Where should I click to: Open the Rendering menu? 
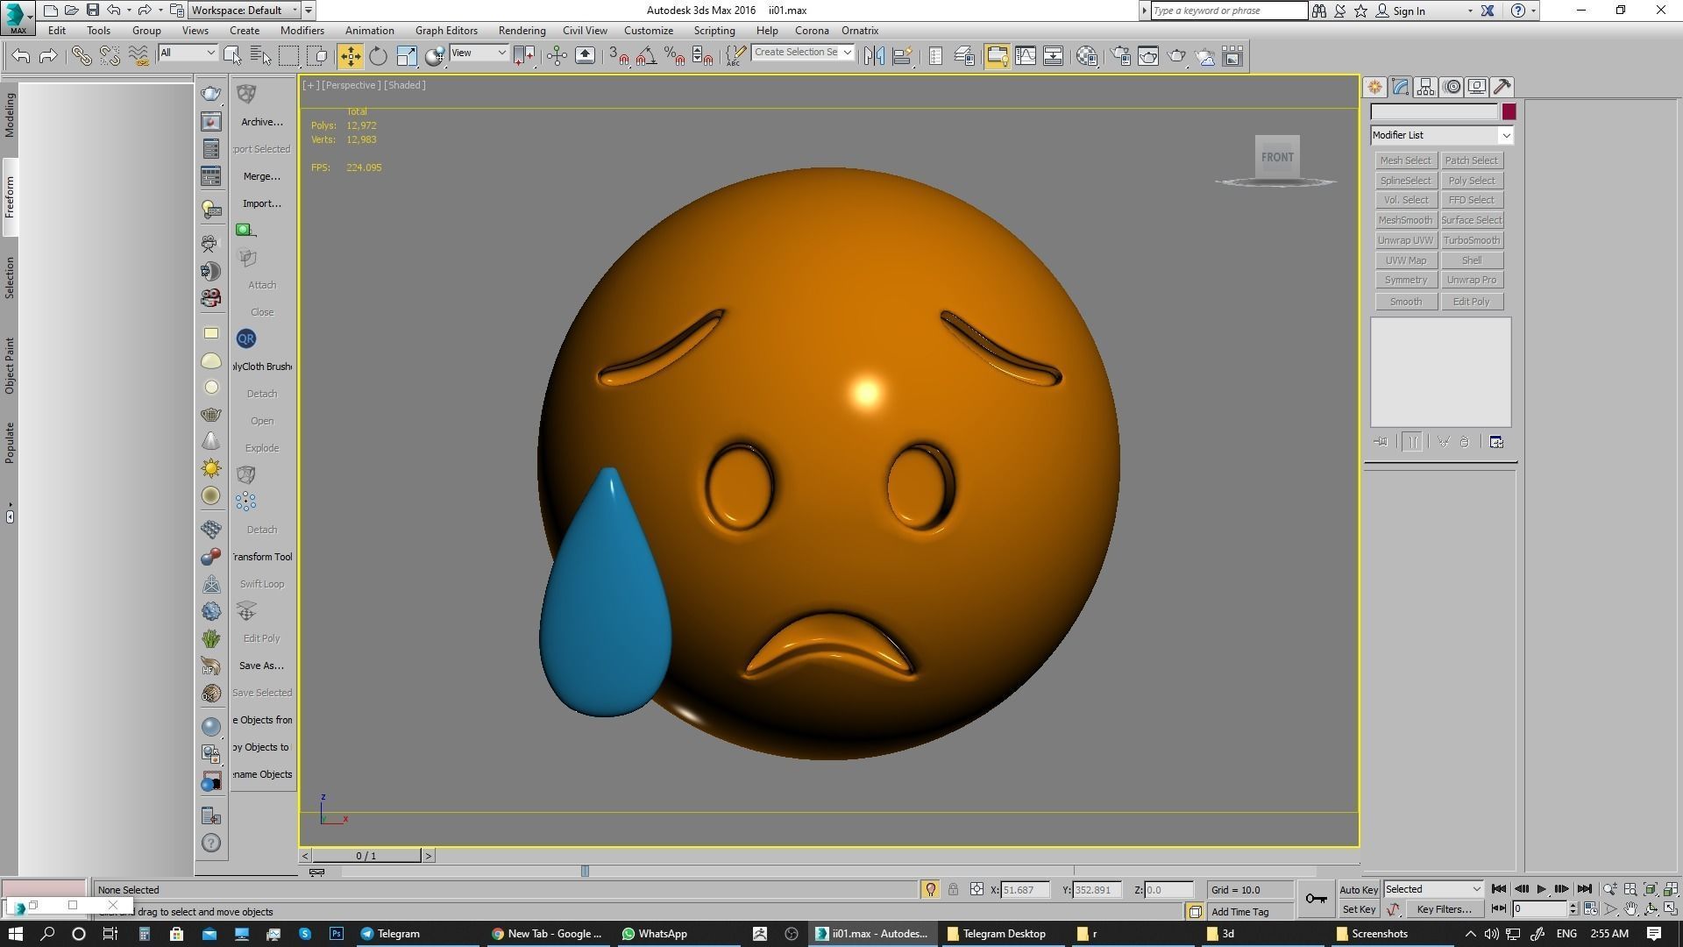point(522,31)
